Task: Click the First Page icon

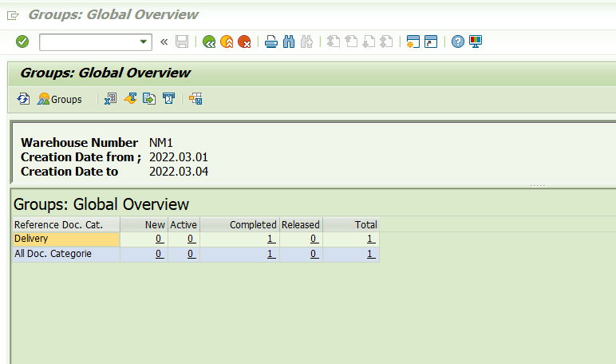Action: tap(334, 42)
